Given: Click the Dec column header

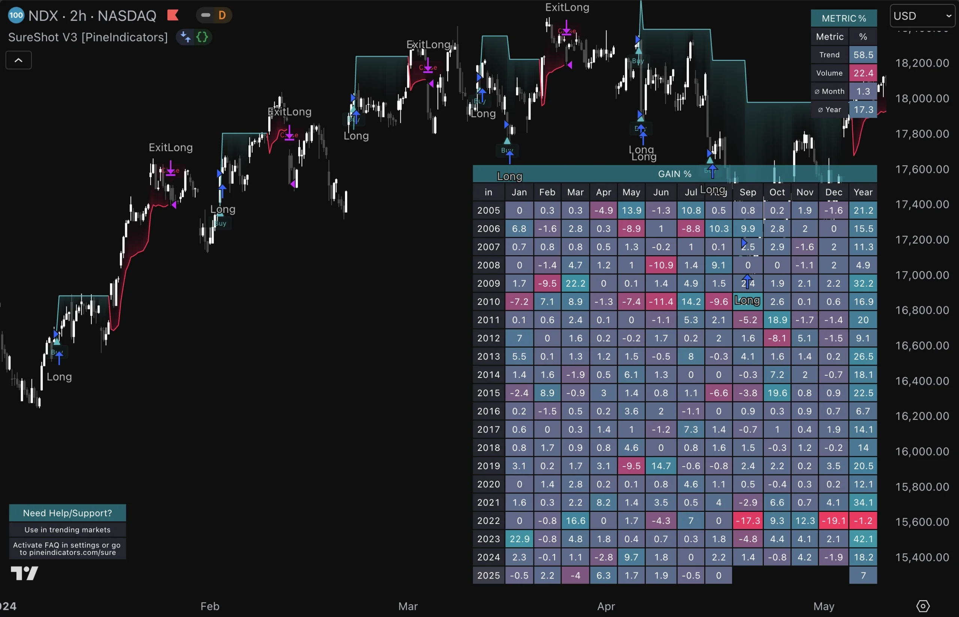Looking at the screenshot, I should tap(834, 192).
